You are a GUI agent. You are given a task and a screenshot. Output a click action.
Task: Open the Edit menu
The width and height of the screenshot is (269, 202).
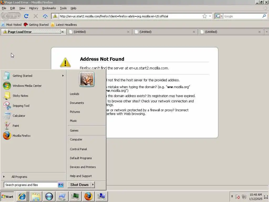click(x=13, y=8)
